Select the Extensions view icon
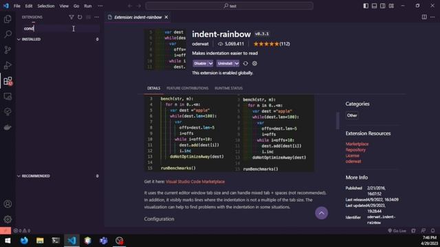The height and width of the screenshot is (247, 440). point(8,81)
